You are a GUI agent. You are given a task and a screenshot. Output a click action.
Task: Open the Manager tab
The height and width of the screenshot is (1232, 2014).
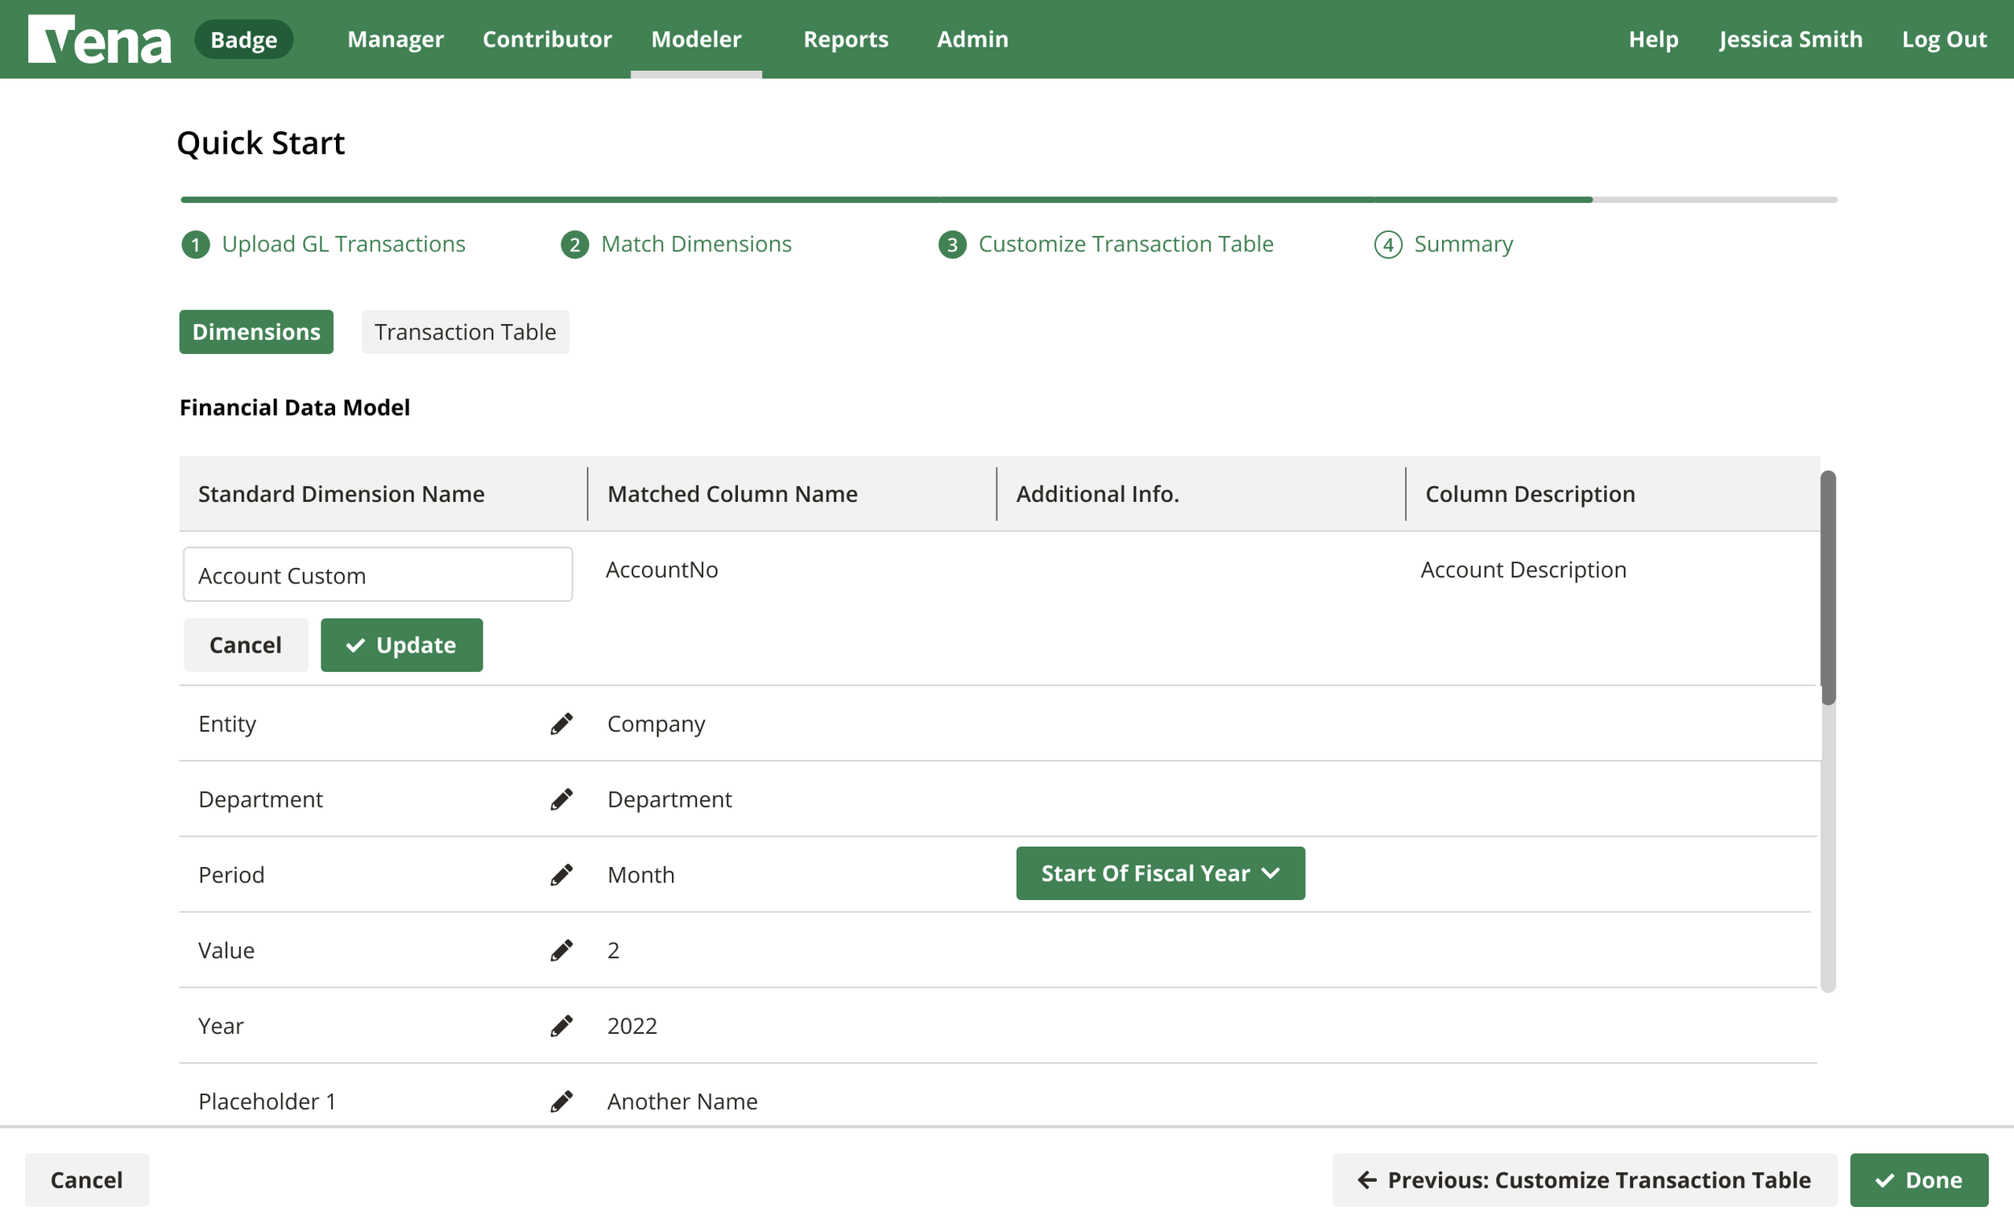pyautogui.click(x=395, y=39)
